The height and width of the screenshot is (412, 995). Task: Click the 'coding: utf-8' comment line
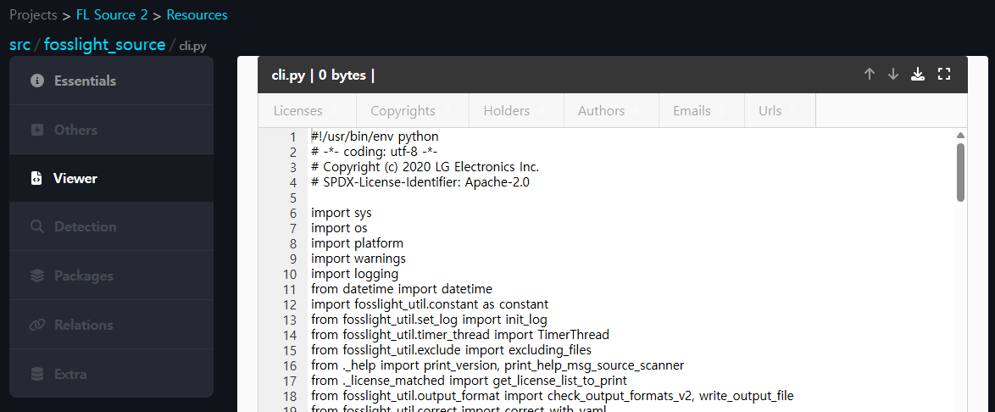point(374,152)
